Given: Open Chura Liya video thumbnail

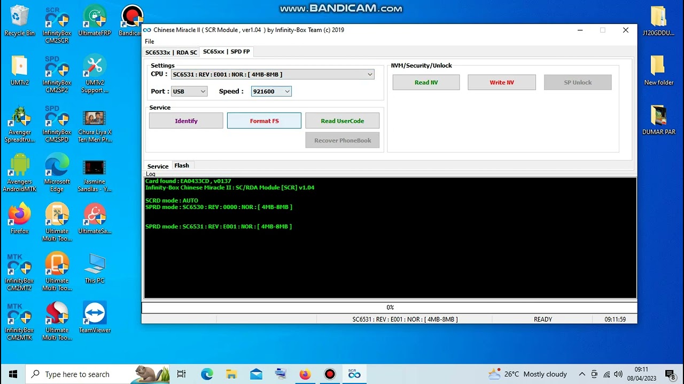Looking at the screenshot, I should coord(95,126).
